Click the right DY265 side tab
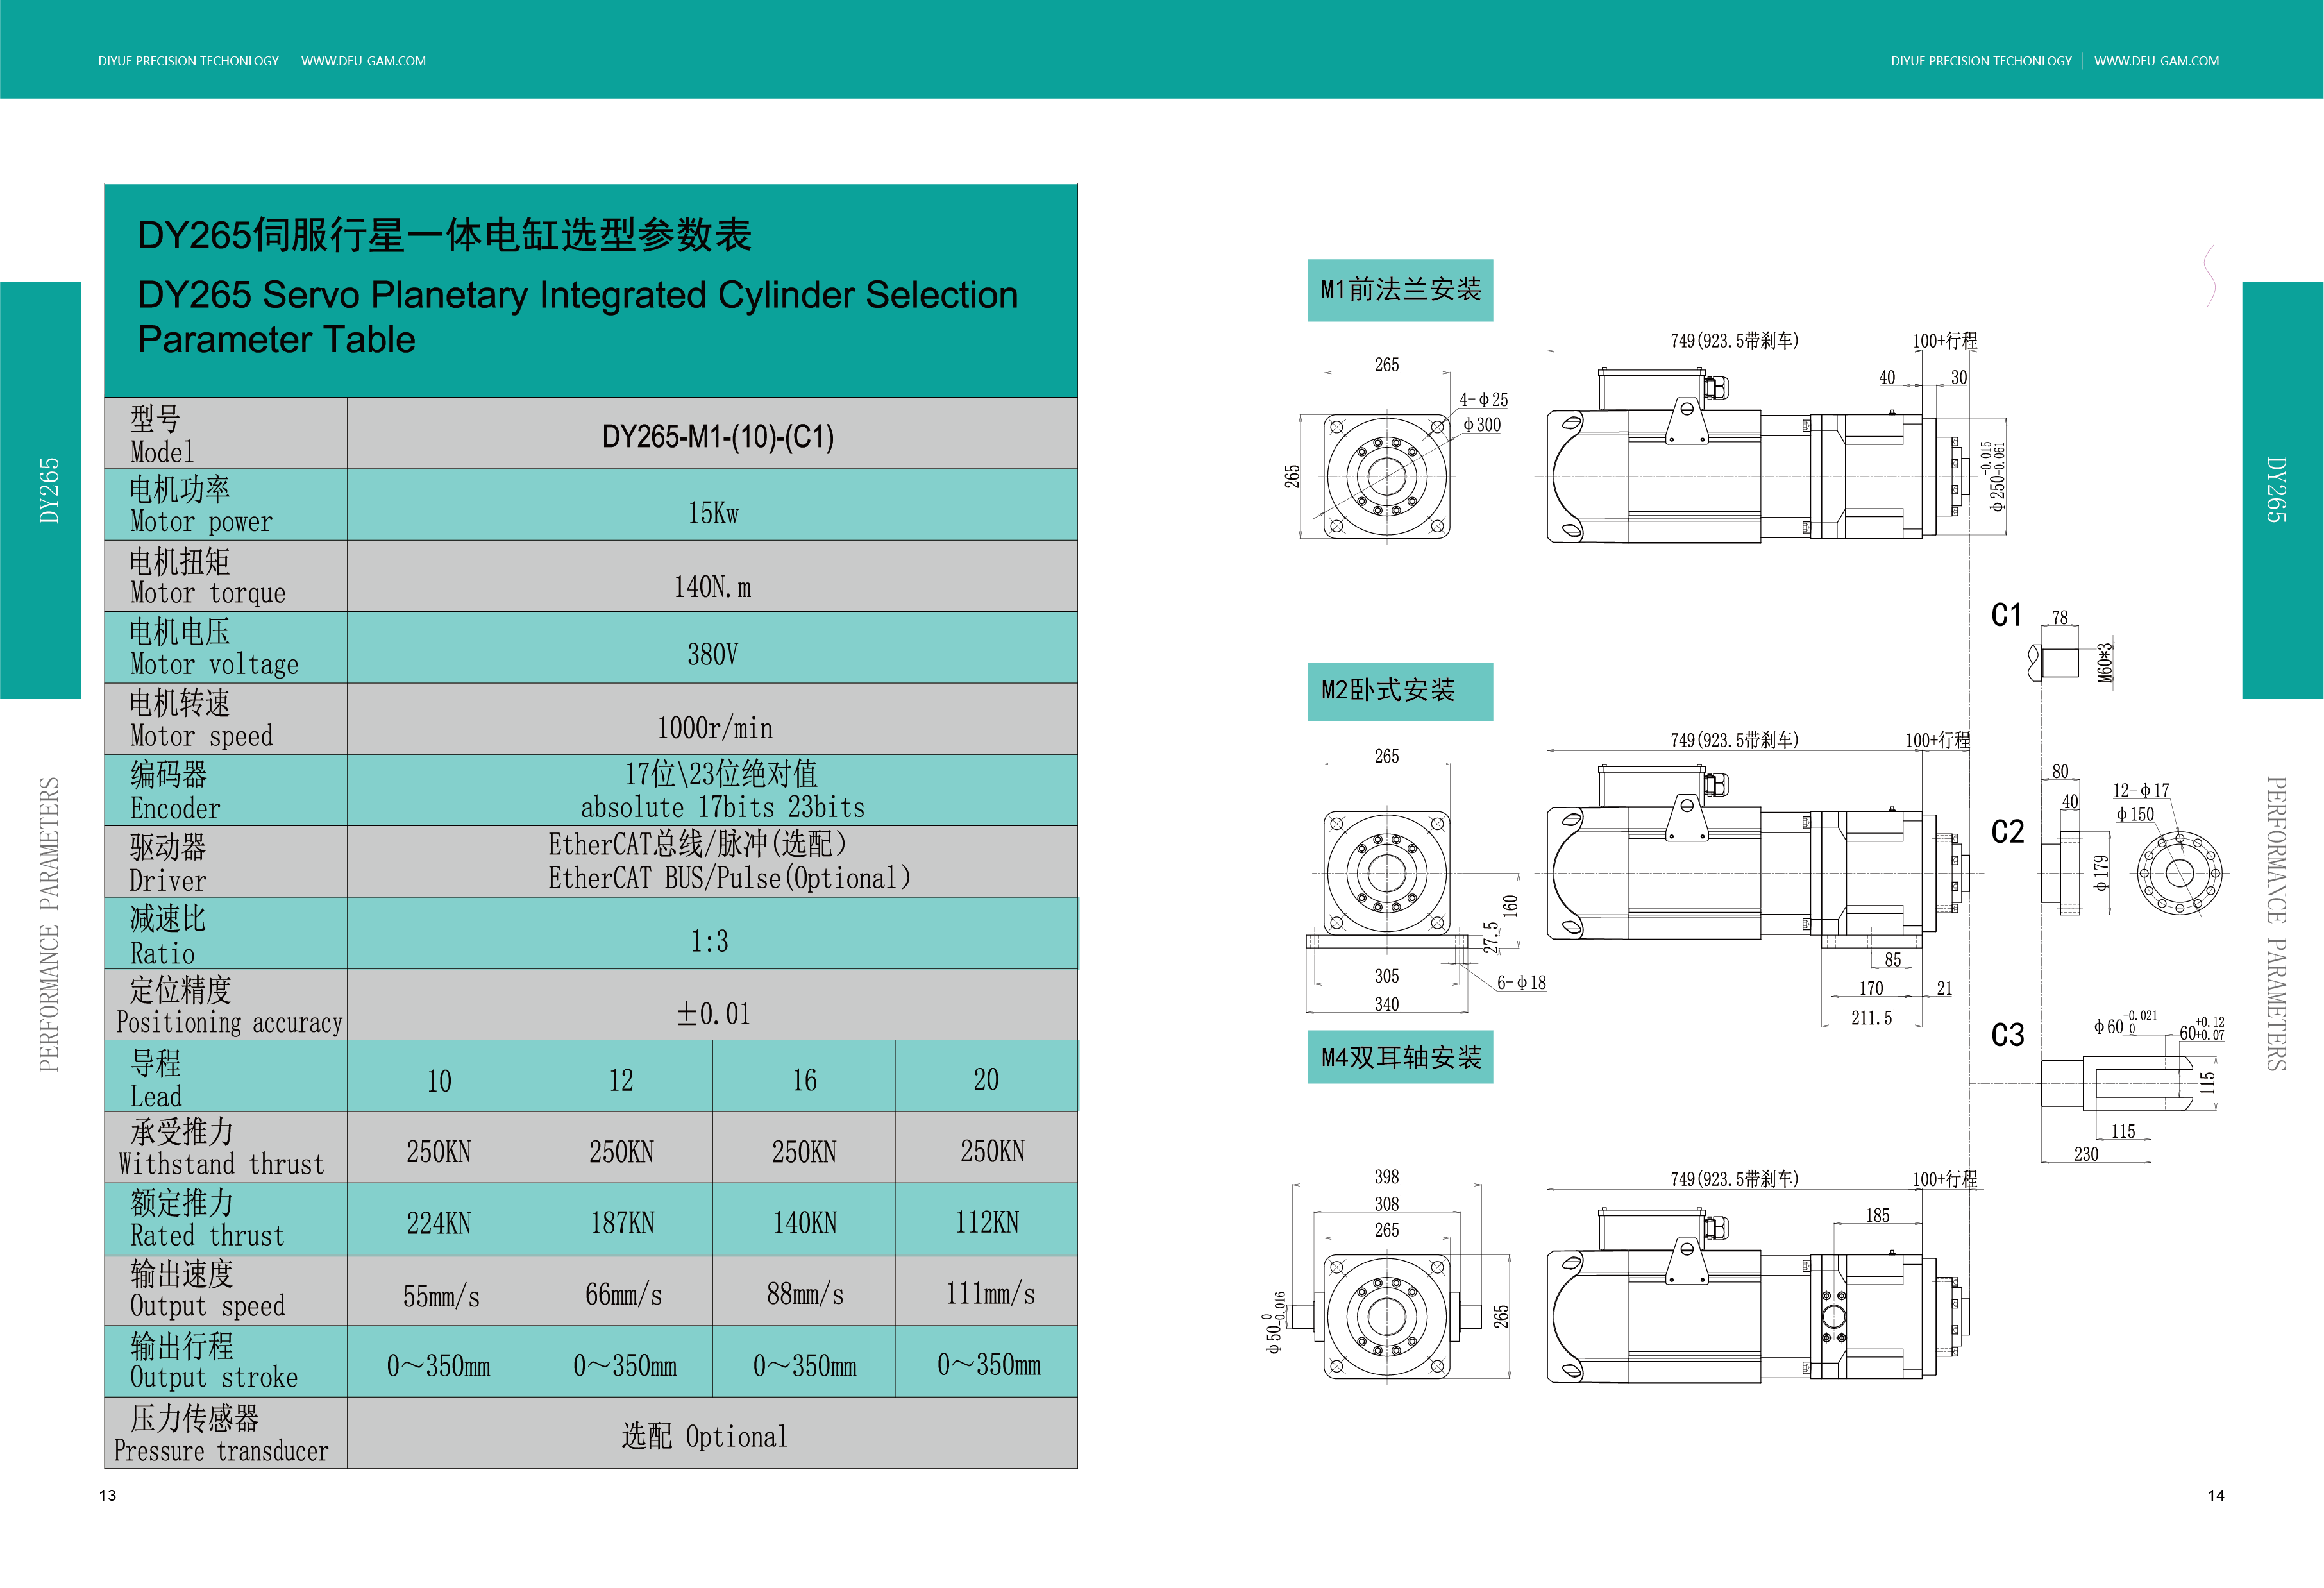The height and width of the screenshot is (1588, 2324). (x=2277, y=490)
